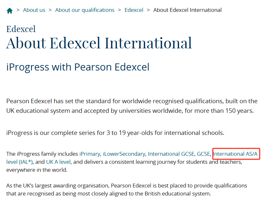
Task: Click paragraph starting Pearson Edexcel has set
Action: [132, 106]
